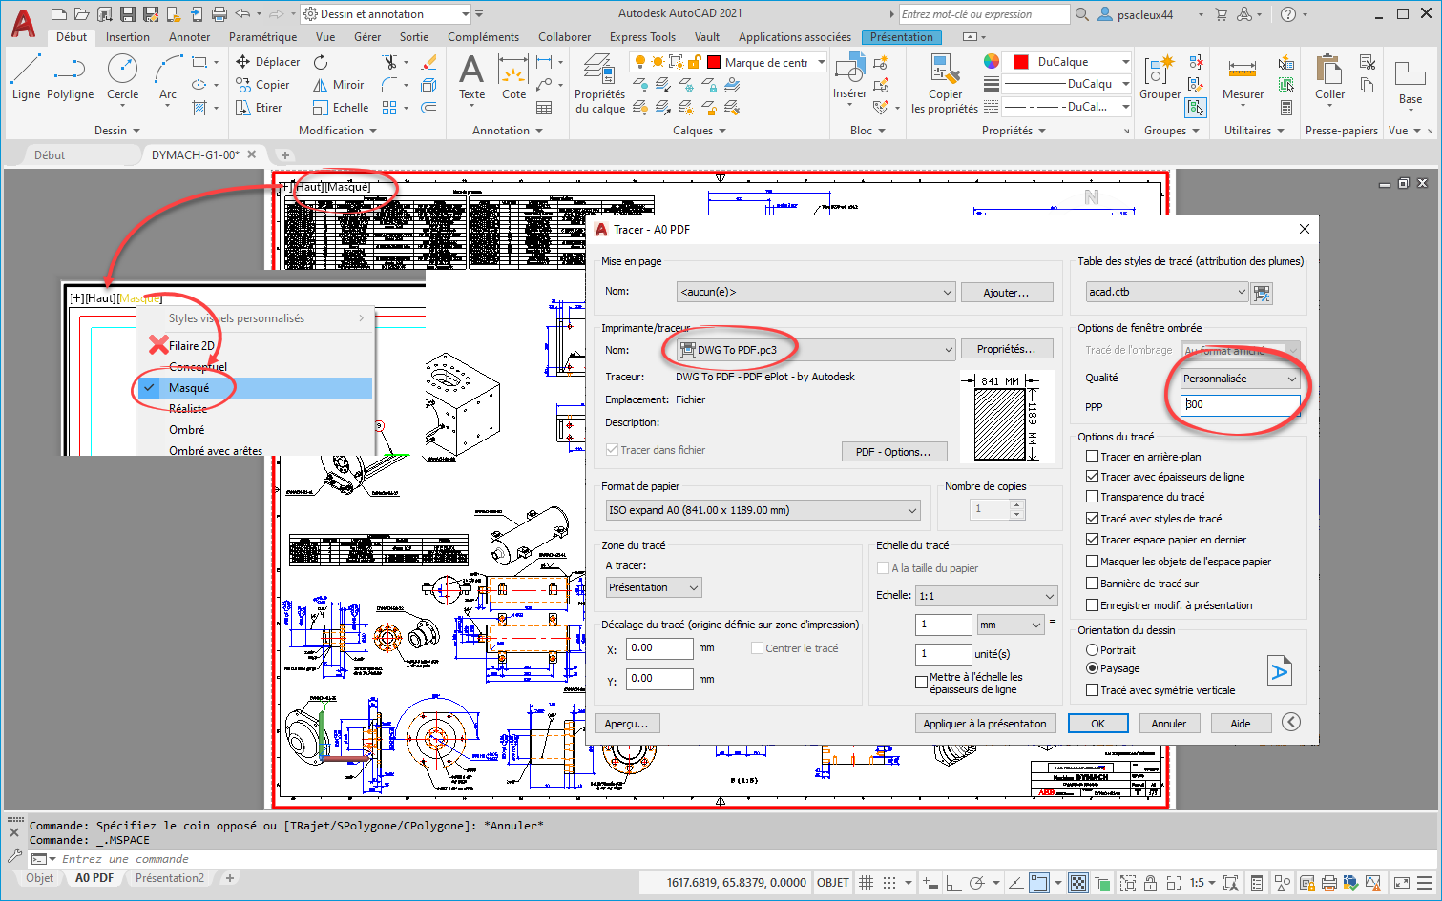
Task: Click the Base view tool
Action: tap(1410, 81)
